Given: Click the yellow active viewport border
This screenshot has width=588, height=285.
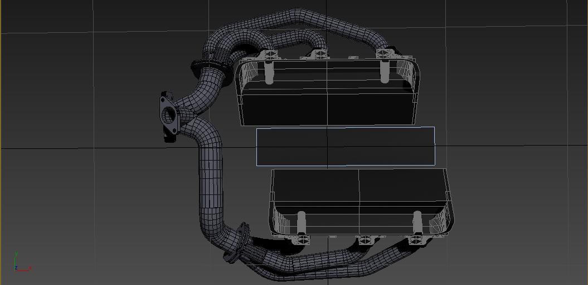Looking at the screenshot, I should (x=1, y=142).
